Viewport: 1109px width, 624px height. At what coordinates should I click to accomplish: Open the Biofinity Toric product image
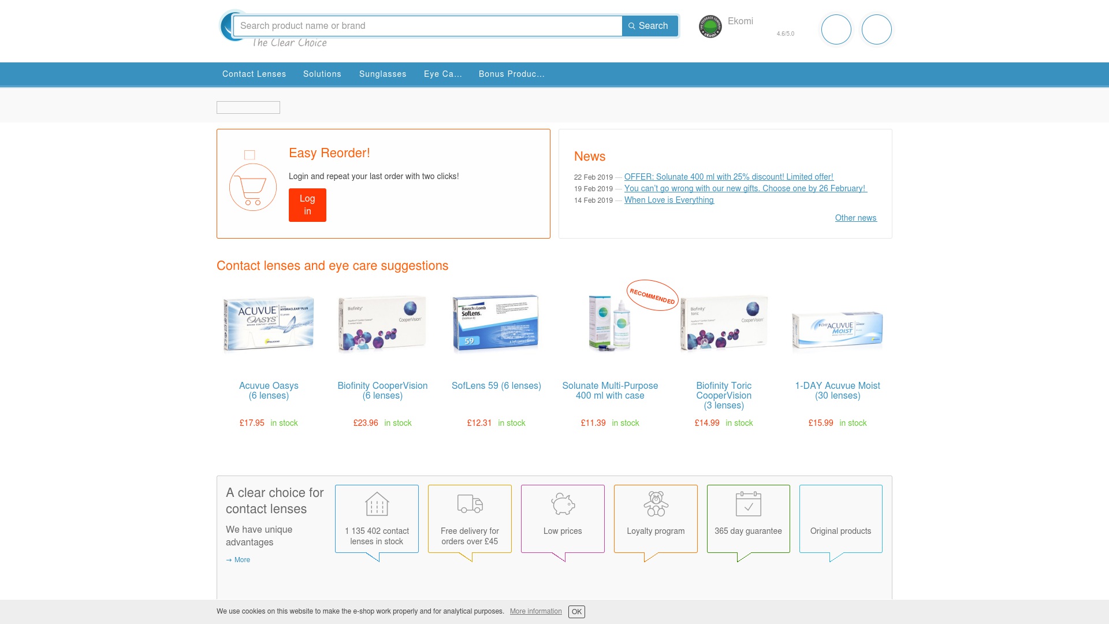pos(724,323)
